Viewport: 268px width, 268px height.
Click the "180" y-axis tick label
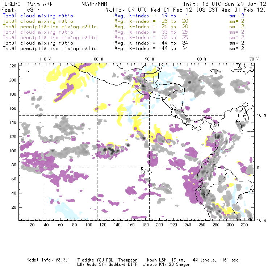click(x=12, y=94)
